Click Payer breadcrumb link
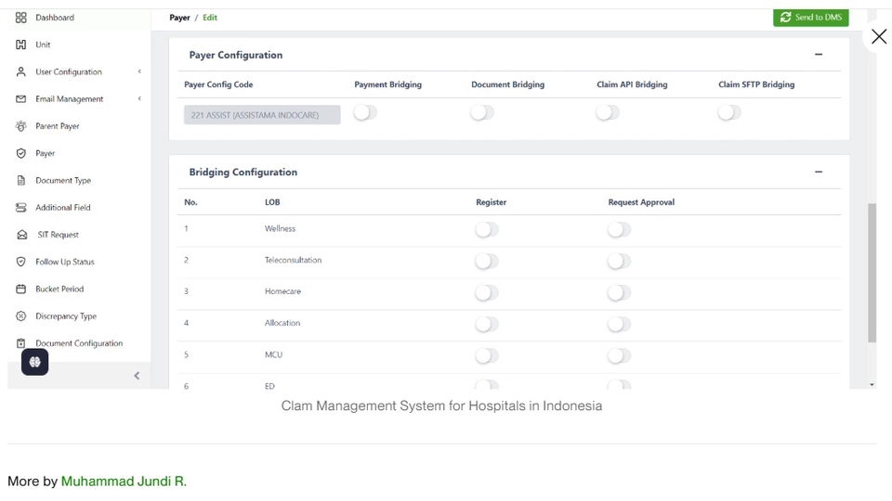The height and width of the screenshot is (501, 892). click(179, 18)
